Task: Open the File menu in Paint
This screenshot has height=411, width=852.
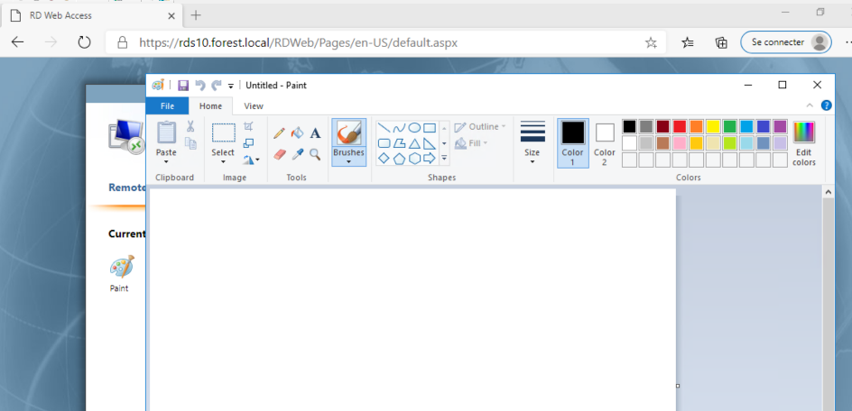Action: pyautogui.click(x=167, y=105)
